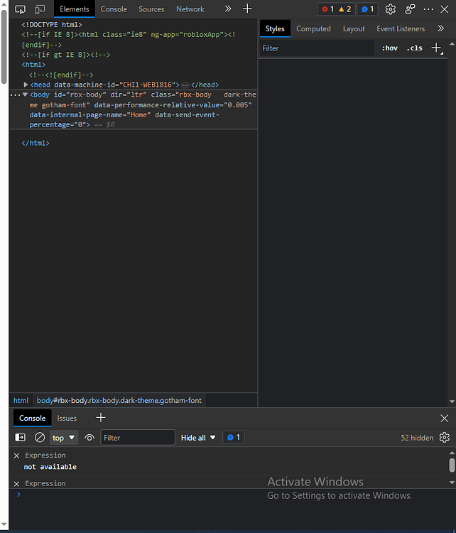This screenshot has height=533, width=456.
Task: Open the Layout tab
Action: [x=354, y=29]
